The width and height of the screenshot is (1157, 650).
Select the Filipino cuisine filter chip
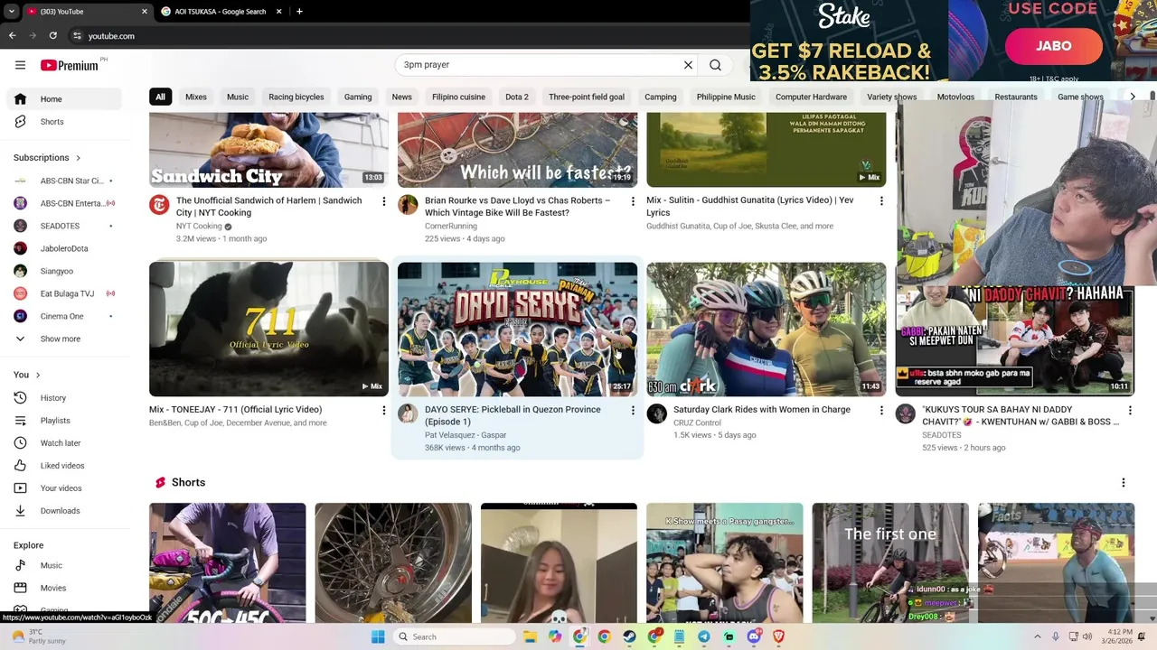coord(458,97)
